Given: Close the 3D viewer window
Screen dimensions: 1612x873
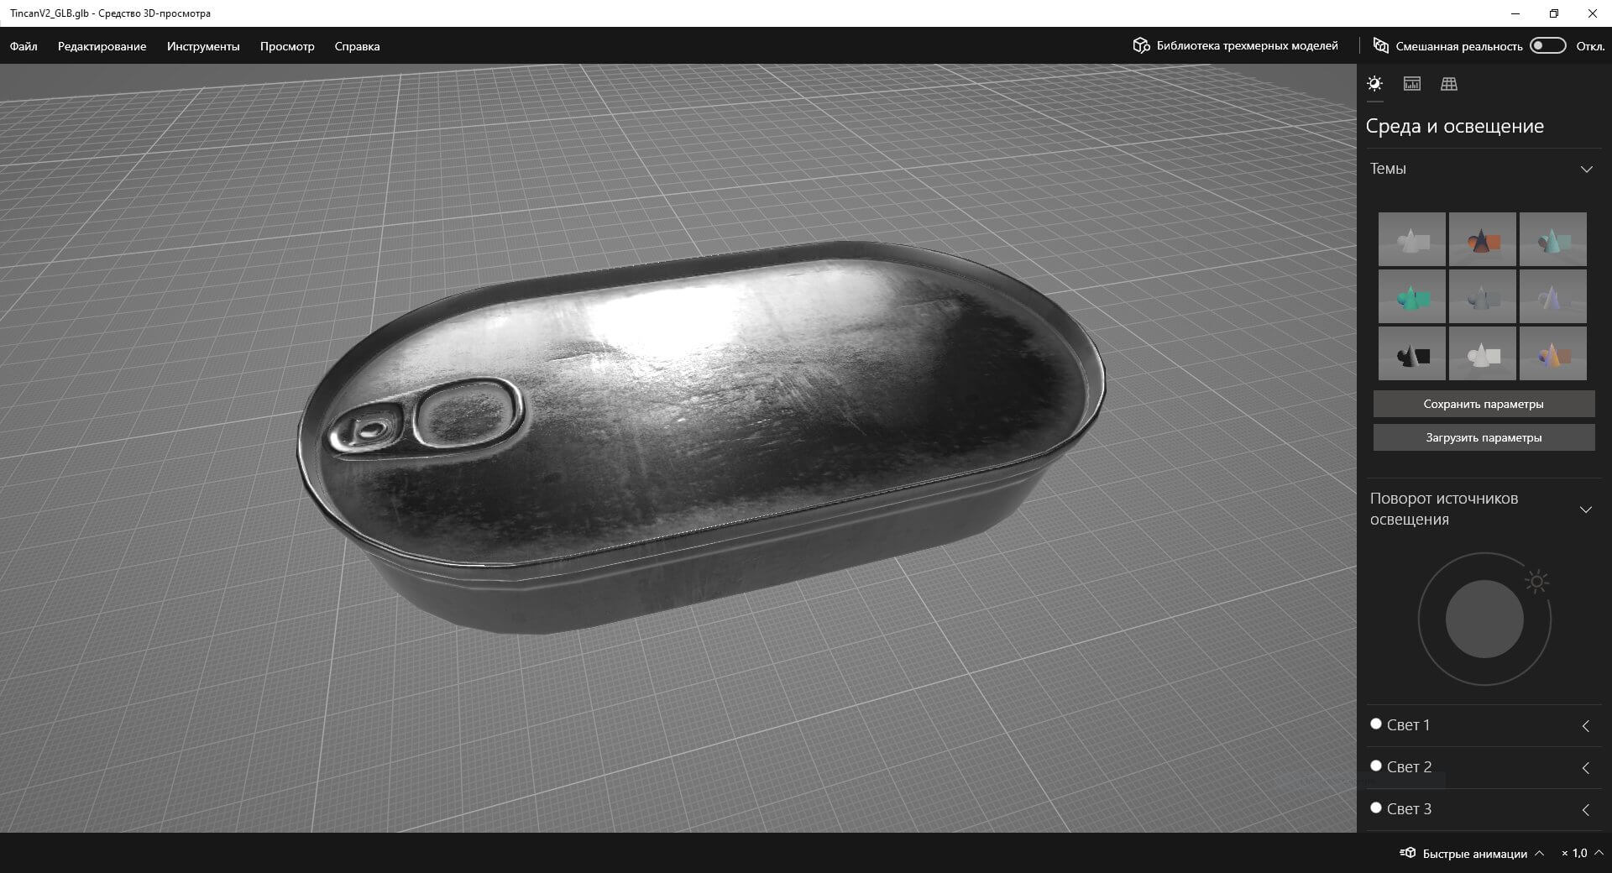Looking at the screenshot, I should (1593, 13).
